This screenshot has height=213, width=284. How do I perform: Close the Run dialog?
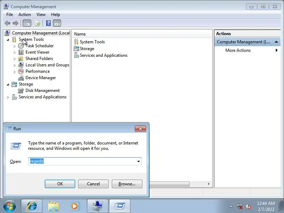click(x=140, y=129)
